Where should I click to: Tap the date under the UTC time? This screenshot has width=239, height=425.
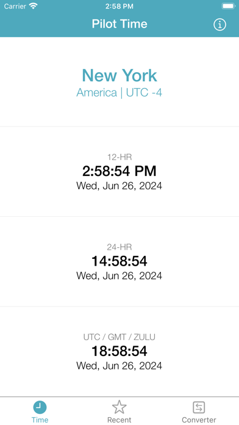[120, 366]
